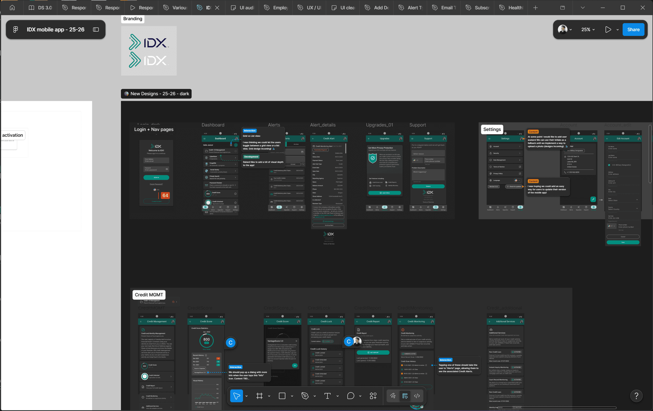Switch to the UX / UI tab
The height and width of the screenshot is (411, 653).
coord(310,7)
